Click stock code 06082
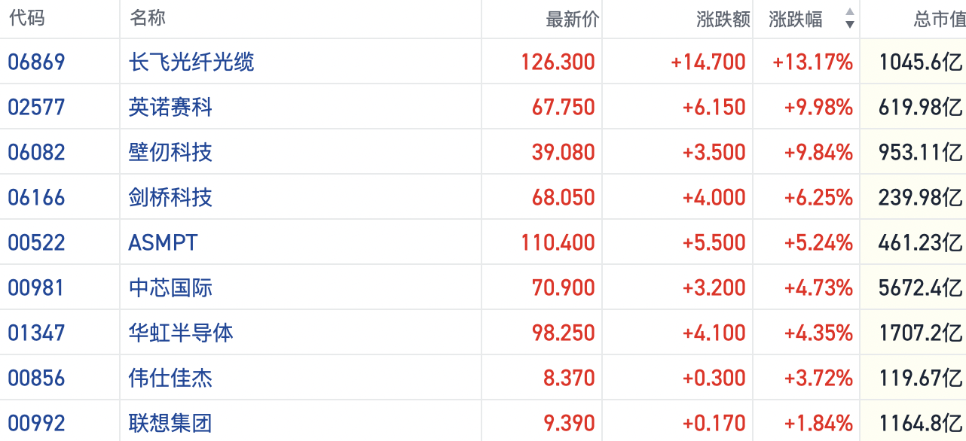The height and width of the screenshot is (441, 966). (36, 152)
